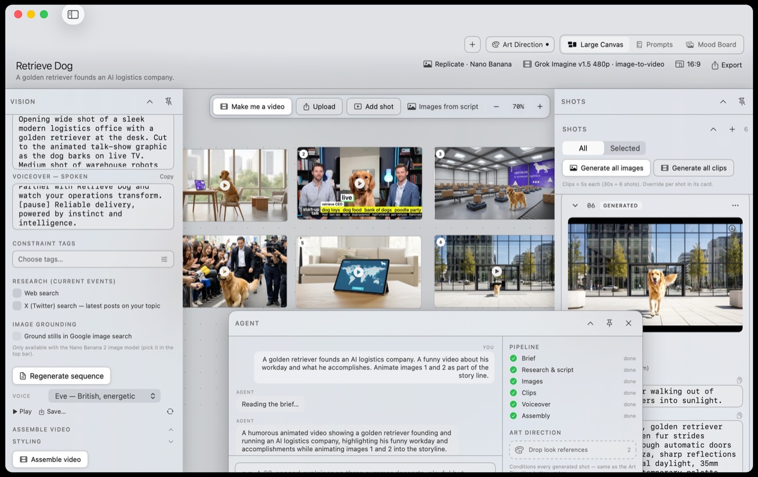This screenshot has width=758, height=477.
Task: Switch to the Large Canvas view
Action: coord(595,44)
